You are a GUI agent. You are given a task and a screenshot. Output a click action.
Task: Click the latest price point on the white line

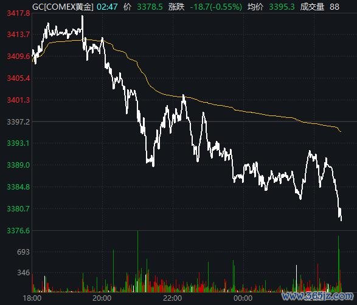click(x=341, y=220)
